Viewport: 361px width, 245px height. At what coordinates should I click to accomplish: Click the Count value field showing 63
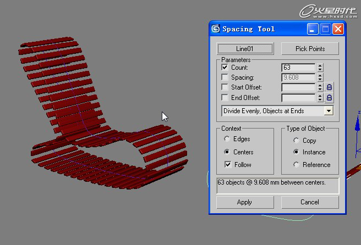pyautogui.click(x=298, y=68)
